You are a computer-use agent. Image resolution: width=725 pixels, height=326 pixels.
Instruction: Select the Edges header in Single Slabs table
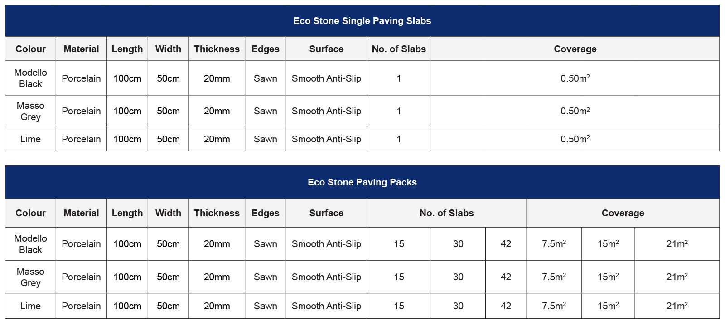pyautogui.click(x=266, y=49)
